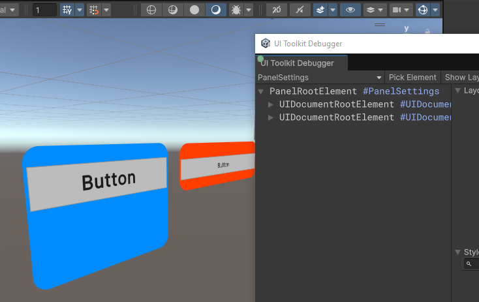Expand the second UIDocumentRootElement node

(x=271, y=117)
